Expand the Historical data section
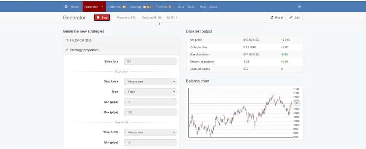 click(x=121, y=40)
